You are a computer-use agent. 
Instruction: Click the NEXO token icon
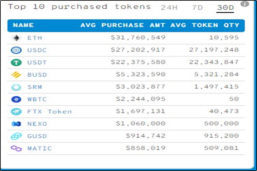click(16, 124)
